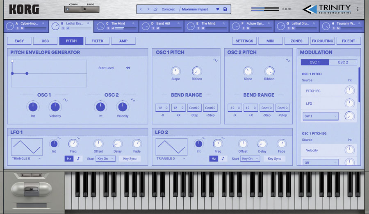Favorite the Maximum Impact preset heart

coord(218,9)
